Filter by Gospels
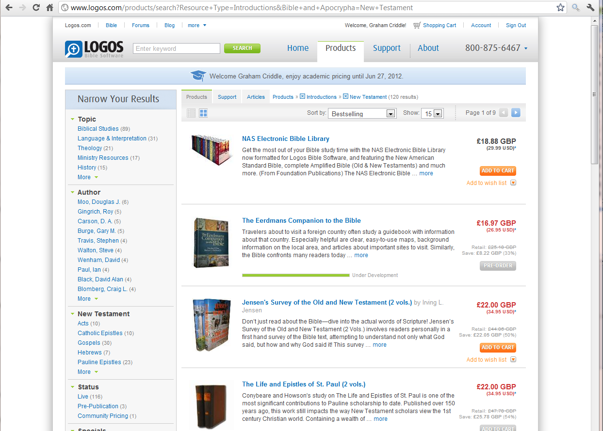 coord(89,343)
